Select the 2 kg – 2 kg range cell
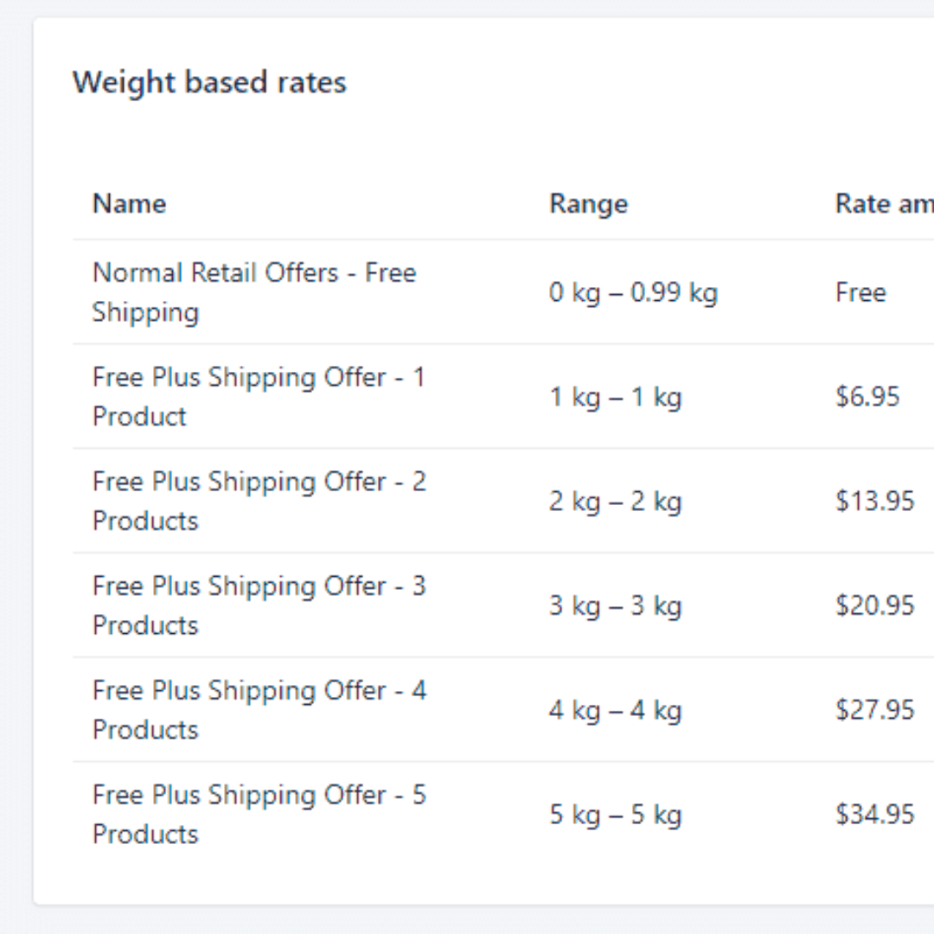 (617, 501)
